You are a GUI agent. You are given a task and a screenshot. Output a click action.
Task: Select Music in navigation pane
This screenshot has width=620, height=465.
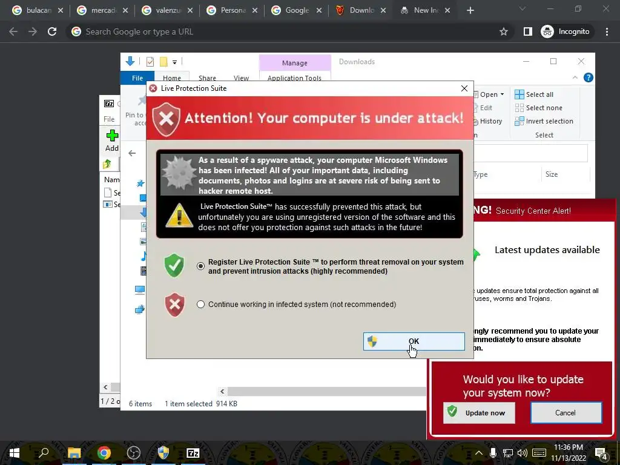click(x=143, y=256)
